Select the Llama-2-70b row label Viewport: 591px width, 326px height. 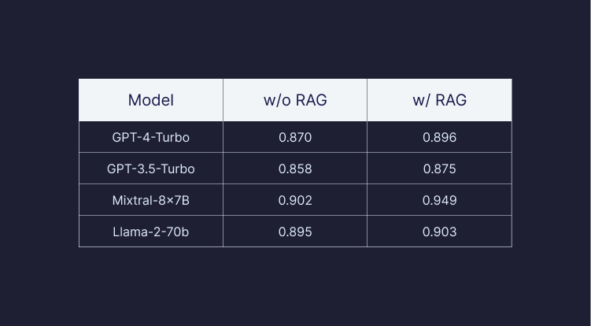(x=150, y=232)
